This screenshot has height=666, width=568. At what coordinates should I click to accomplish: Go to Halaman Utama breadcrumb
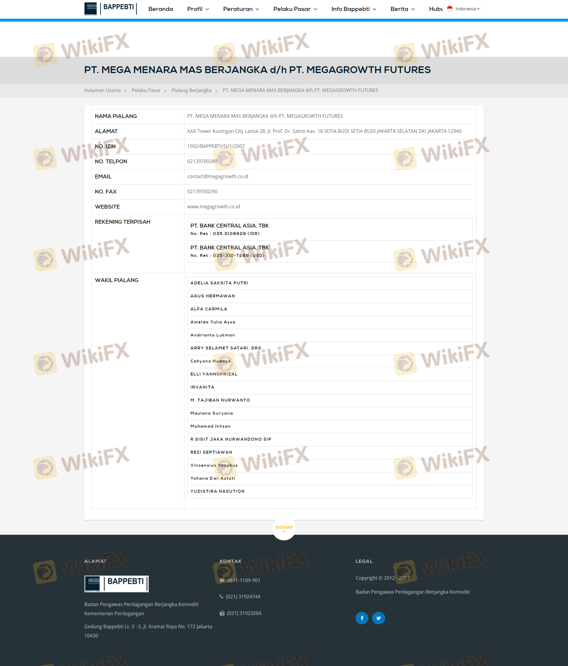(x=103, y=90)
